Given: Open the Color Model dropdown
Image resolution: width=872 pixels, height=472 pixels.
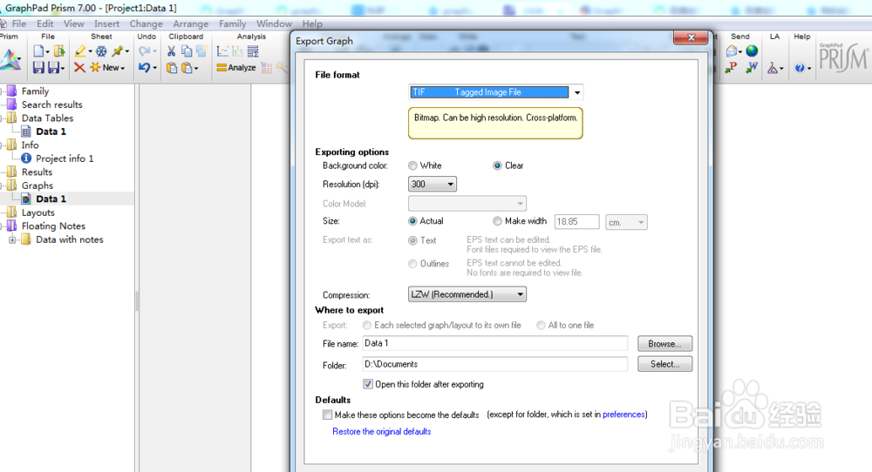Looking at the screenshot, I should tap(467, 204).
